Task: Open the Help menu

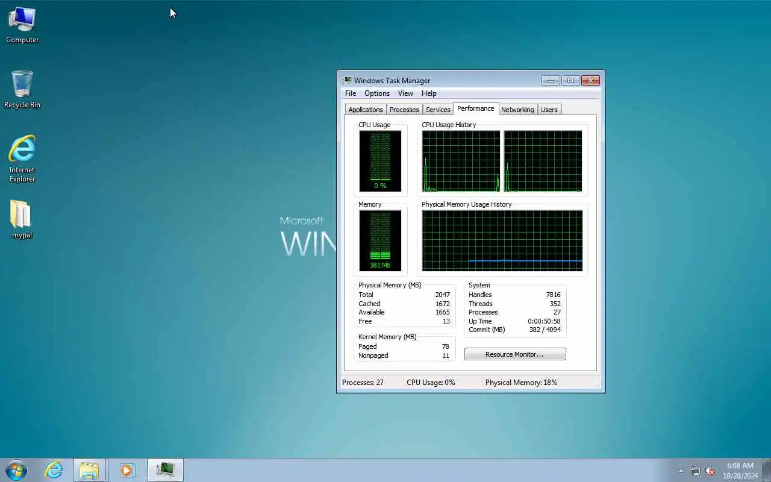Action: tap(429, 93)
